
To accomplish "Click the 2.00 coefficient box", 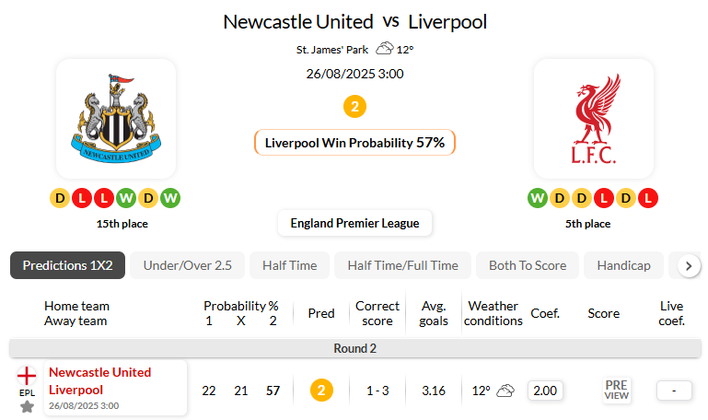I will click(545, 391).
